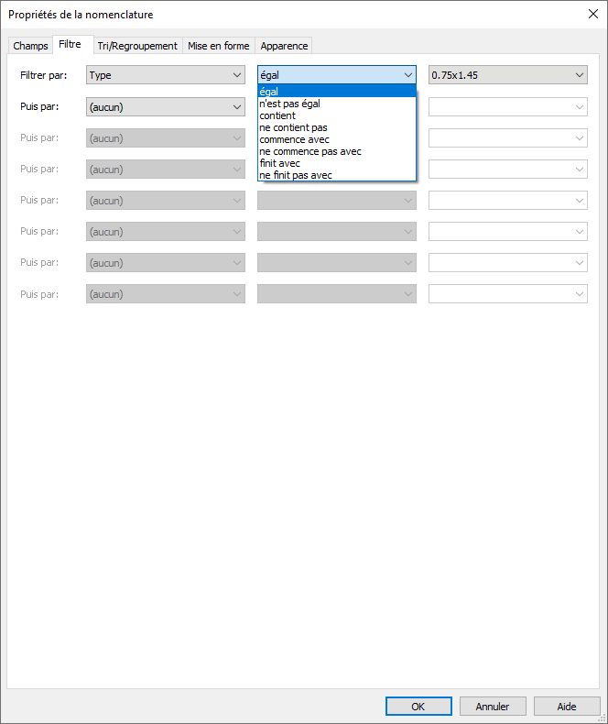This screenshot has width=608, height=724.
Task: Pick 'ne contient pas' option
Action: [x=293, y=127]
